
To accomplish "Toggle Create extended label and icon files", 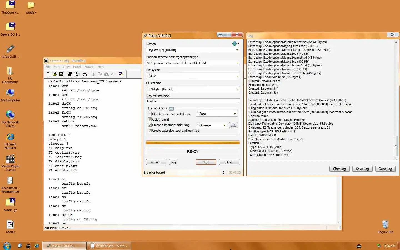I will (150, 131).
